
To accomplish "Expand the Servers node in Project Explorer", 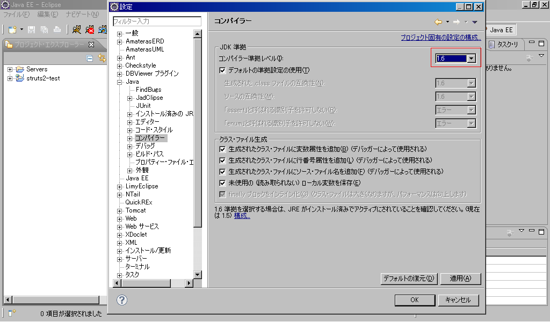I will [10, 69].
